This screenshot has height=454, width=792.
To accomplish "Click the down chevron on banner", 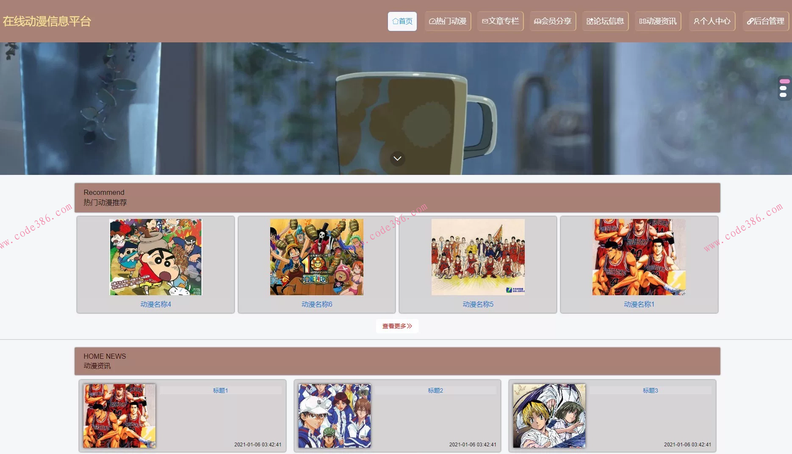I will pyautogui.click(x=397, y=158).
